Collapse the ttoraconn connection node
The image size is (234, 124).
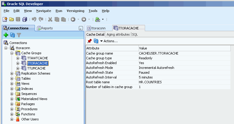(6, 48)
